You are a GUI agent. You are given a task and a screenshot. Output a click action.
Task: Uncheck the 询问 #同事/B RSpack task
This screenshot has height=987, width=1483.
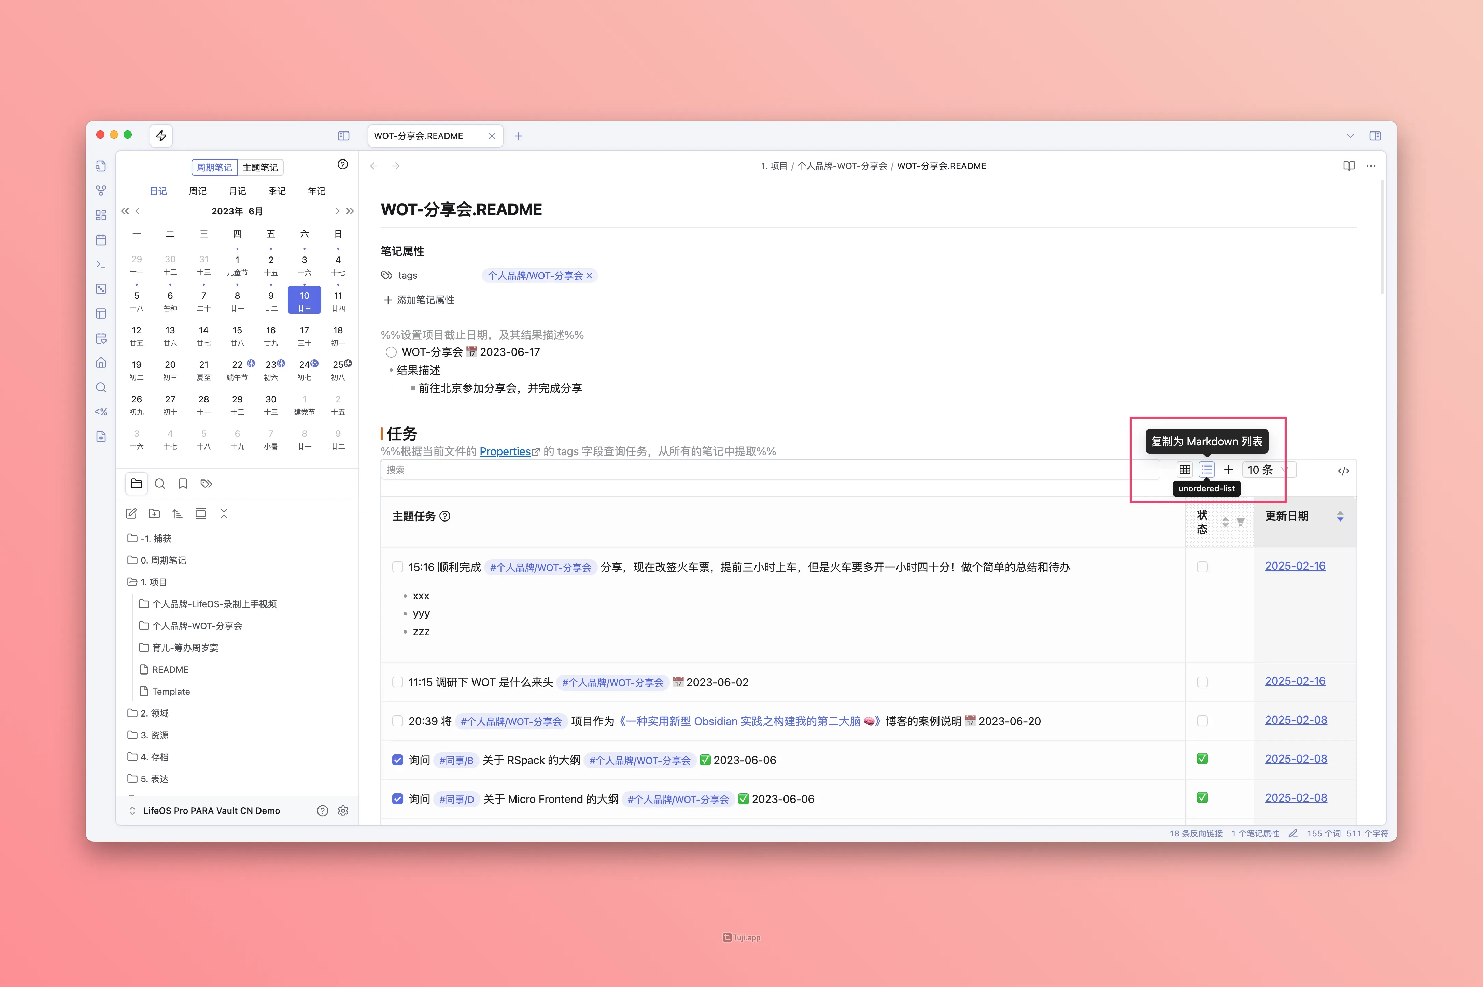(x=398, y=760)
